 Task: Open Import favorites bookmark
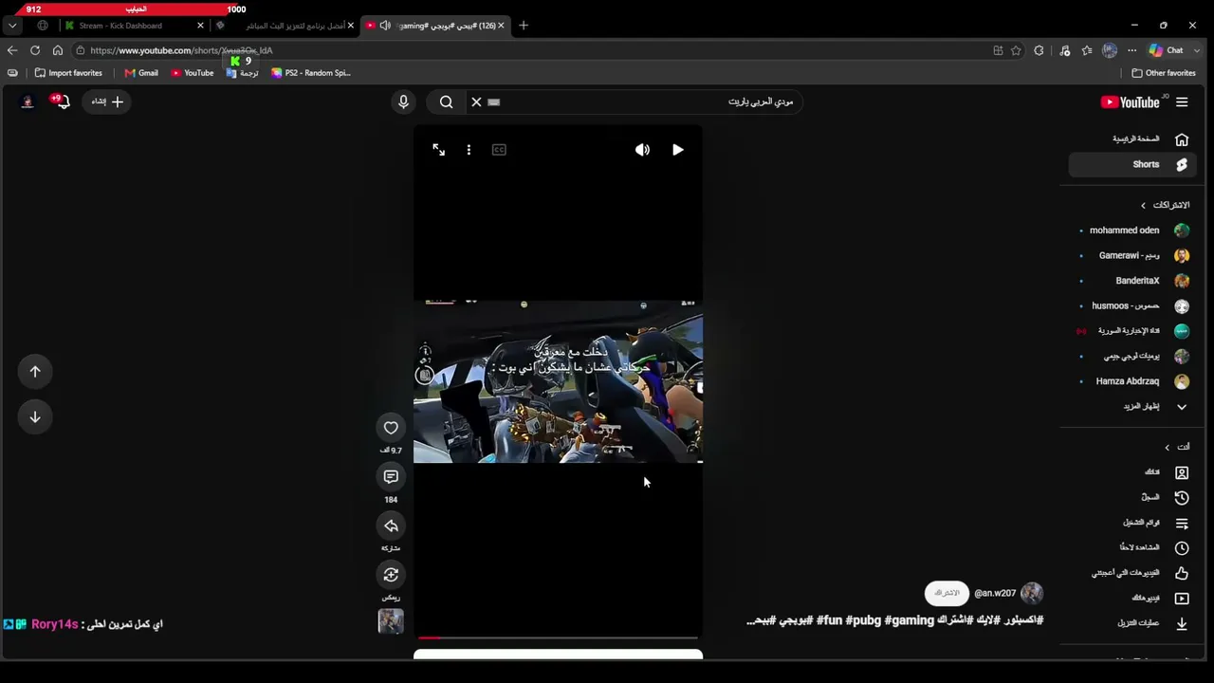[x=68, y=73]
